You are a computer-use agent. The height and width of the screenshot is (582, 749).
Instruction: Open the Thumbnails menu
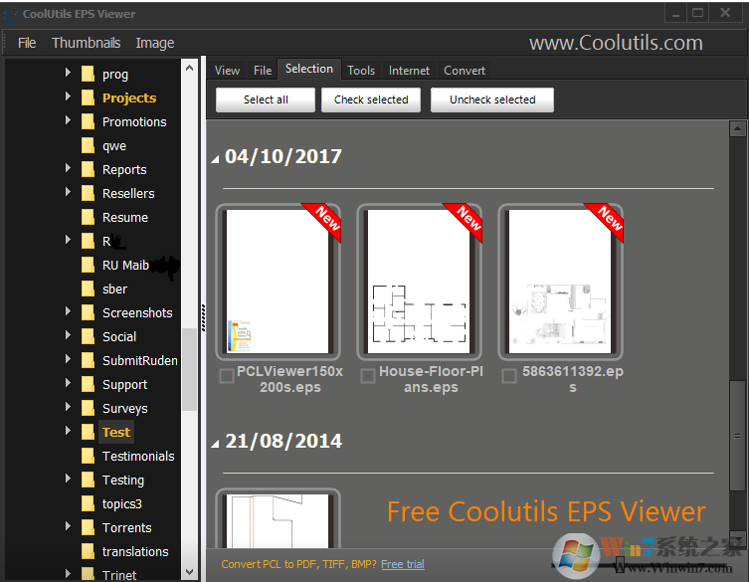pos(86,43)
